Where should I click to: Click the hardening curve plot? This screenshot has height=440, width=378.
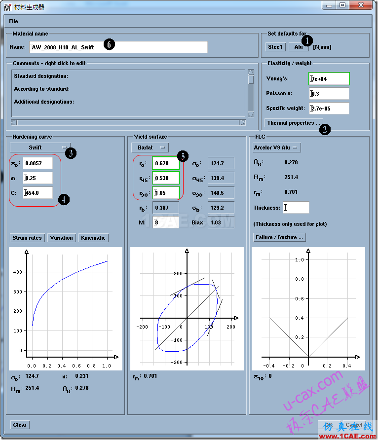pyautogui.click(x=66, y=309)
